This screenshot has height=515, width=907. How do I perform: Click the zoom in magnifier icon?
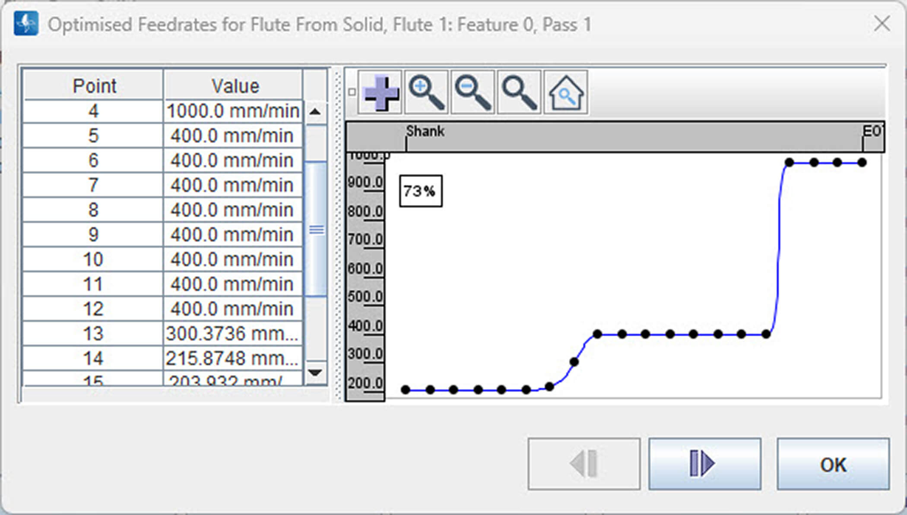[x=426, y=93]
